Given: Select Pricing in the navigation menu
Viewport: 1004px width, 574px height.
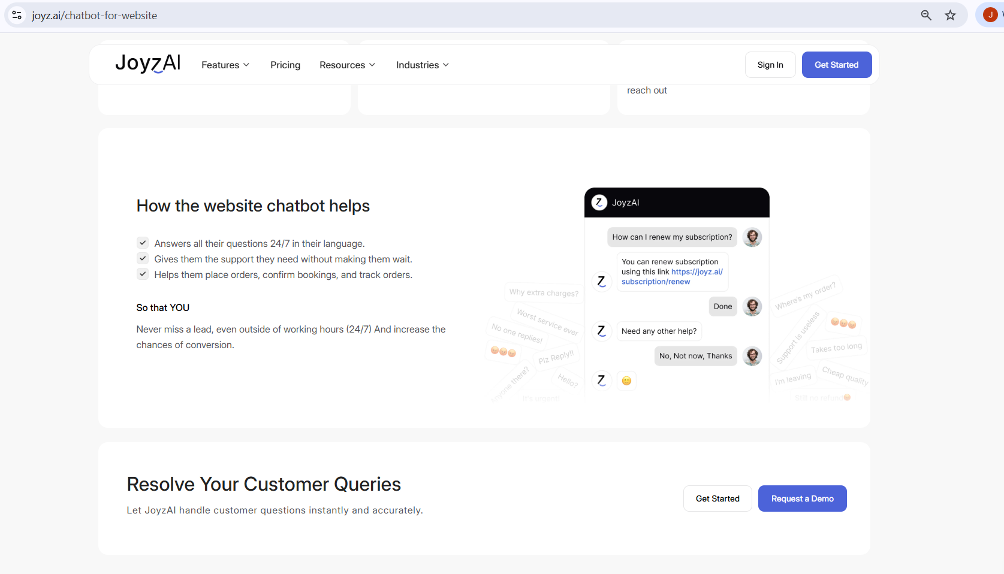Looking at the screenshot, I should [x=285, y=65].
